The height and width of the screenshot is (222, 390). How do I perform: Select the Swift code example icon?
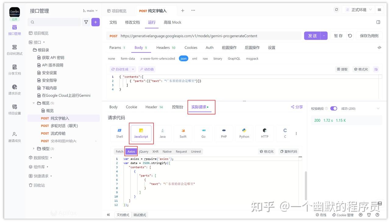(x=183, y=133)
